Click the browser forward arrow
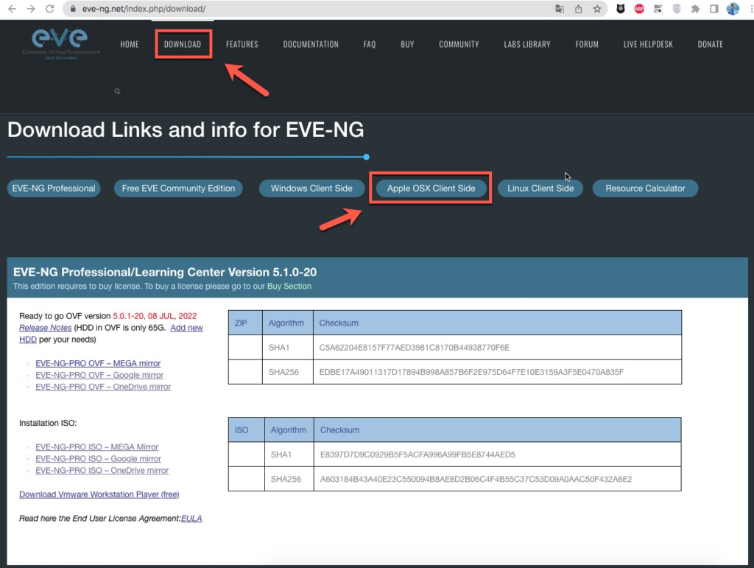Screen dimensions: 754x568 click(x=31, y=9)
